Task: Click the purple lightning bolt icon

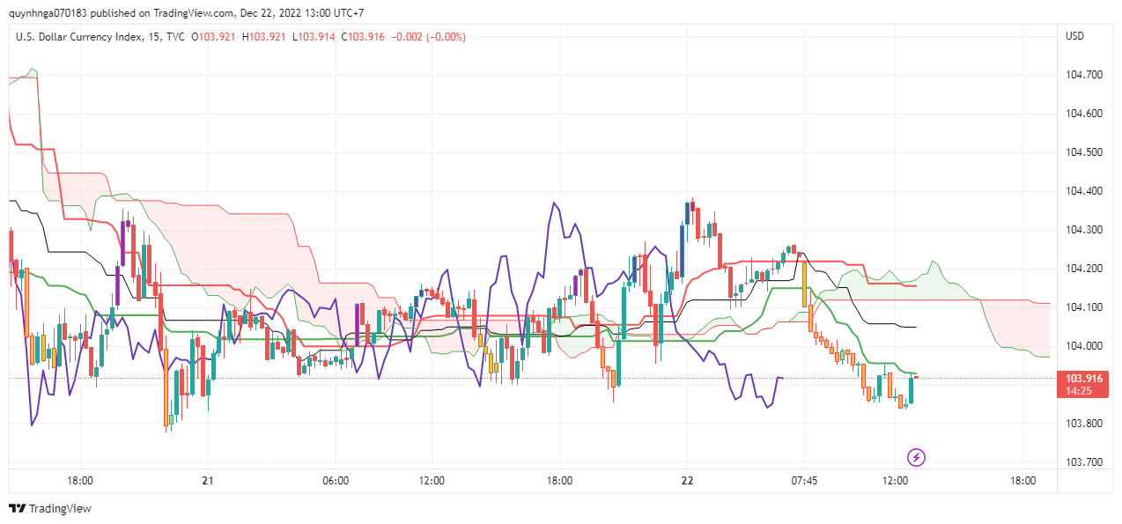Action: (917, 457)
